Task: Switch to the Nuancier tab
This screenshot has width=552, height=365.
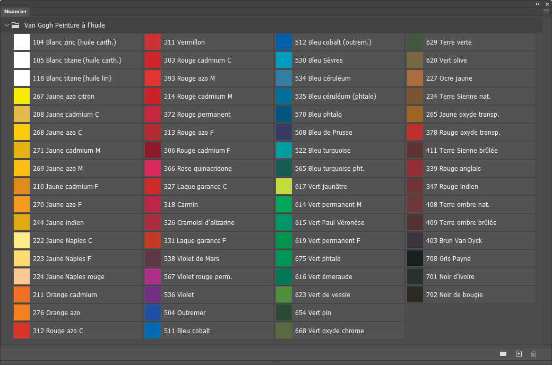Action: point(15,12)
